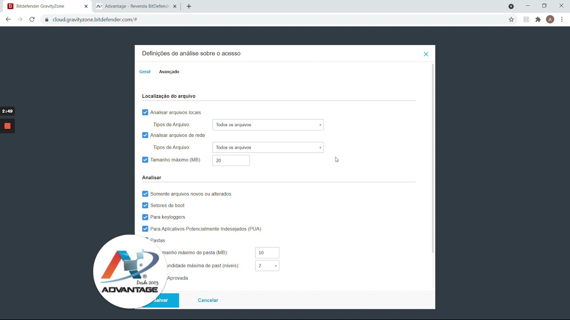
Task: Open a new browser tab
Action: [189, 6]
